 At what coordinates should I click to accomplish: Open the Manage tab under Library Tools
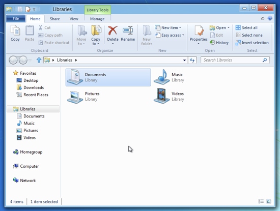[97, 19]
